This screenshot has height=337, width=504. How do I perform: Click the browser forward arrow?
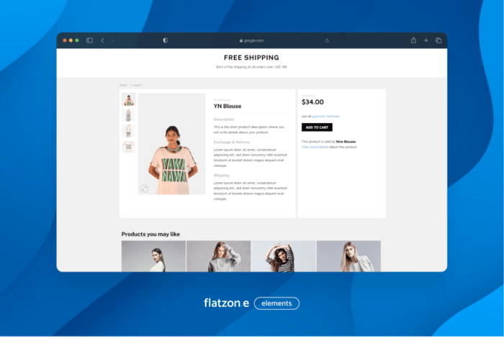pyautogui.click(x=112, y=40)
